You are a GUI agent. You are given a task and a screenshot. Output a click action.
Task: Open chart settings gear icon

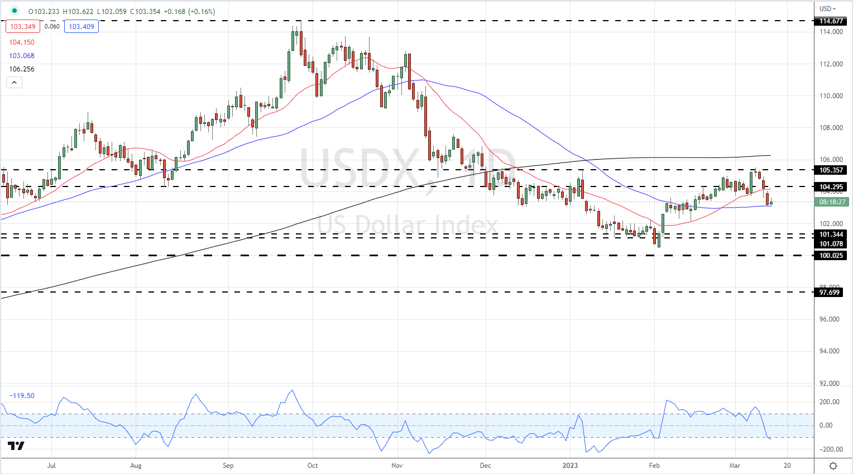(x=833, y=466)
